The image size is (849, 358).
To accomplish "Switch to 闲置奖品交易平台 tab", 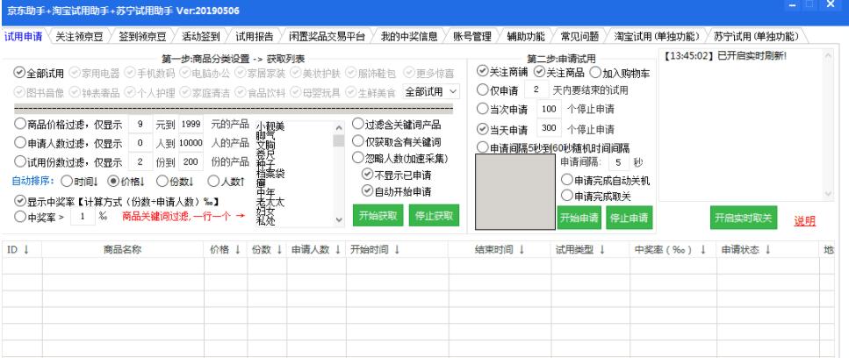I will tap(327, 37).
